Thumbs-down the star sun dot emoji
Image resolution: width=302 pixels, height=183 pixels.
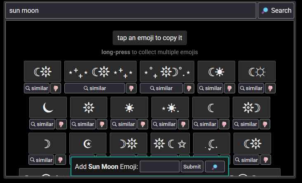tap(183, 124)
